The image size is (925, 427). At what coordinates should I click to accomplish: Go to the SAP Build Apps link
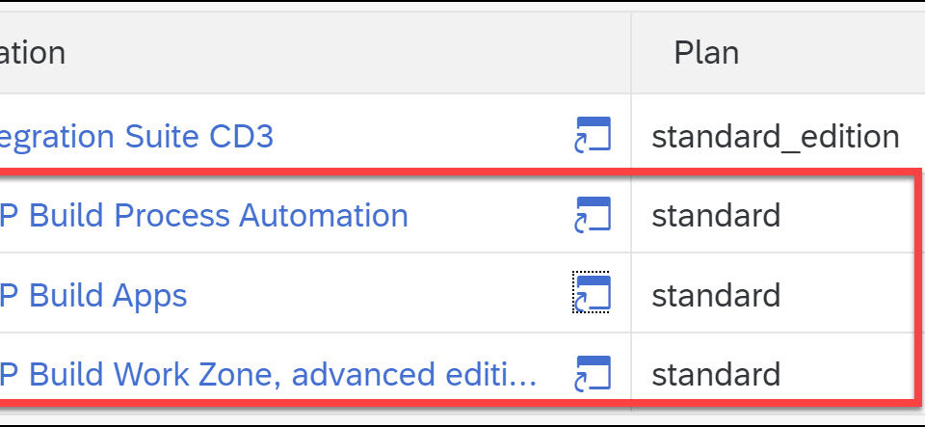(x=93, y=296)
